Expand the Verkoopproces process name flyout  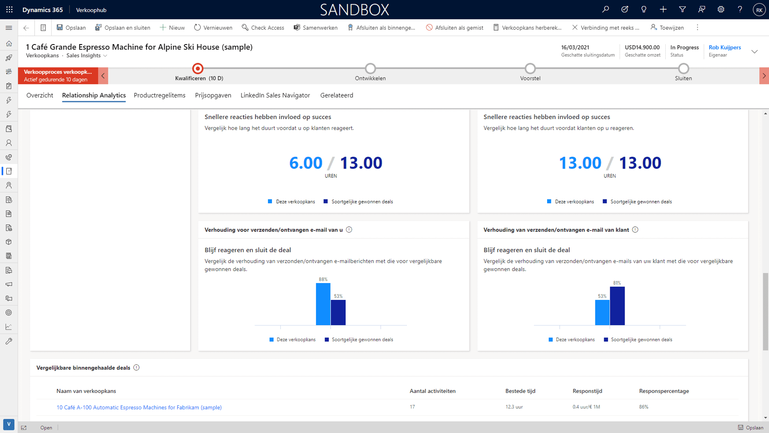[58, 76]
